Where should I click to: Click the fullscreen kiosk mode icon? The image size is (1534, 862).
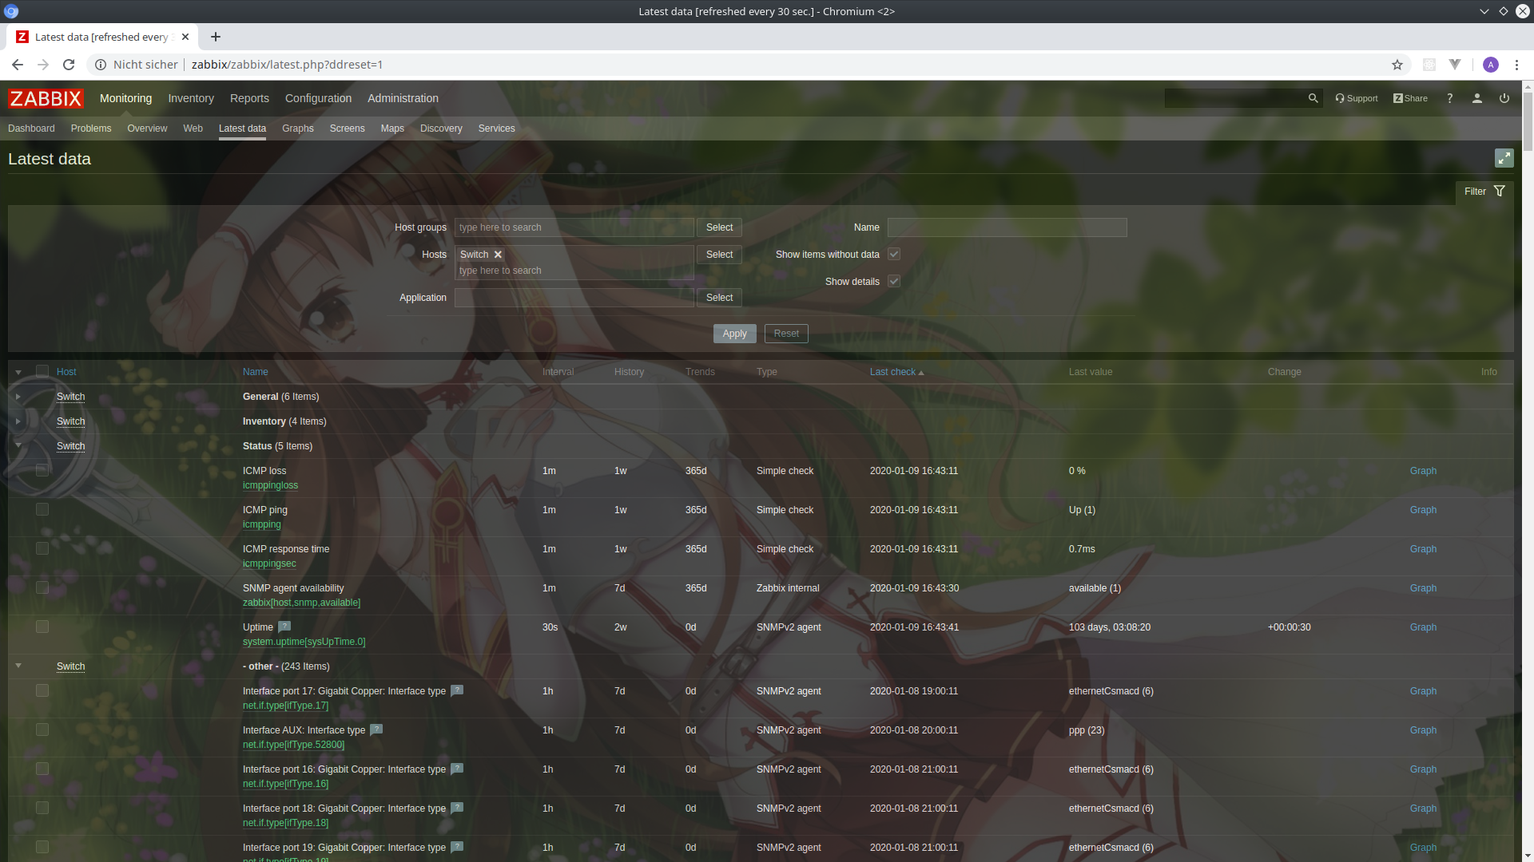point(1504,158)
